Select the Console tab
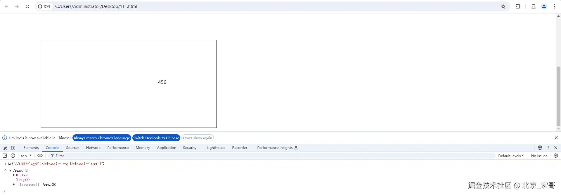Viewport: 561px width, 195px height. pos(52,148)
